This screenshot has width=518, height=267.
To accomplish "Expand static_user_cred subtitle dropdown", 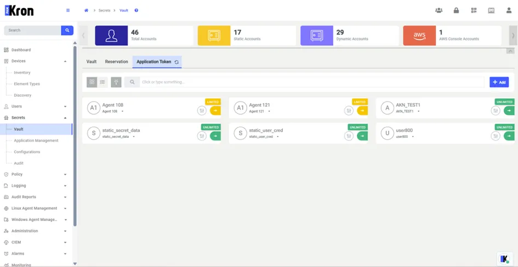I will (277, 137).
